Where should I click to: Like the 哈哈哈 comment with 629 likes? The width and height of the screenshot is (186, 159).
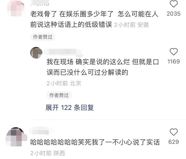[174, 132]
